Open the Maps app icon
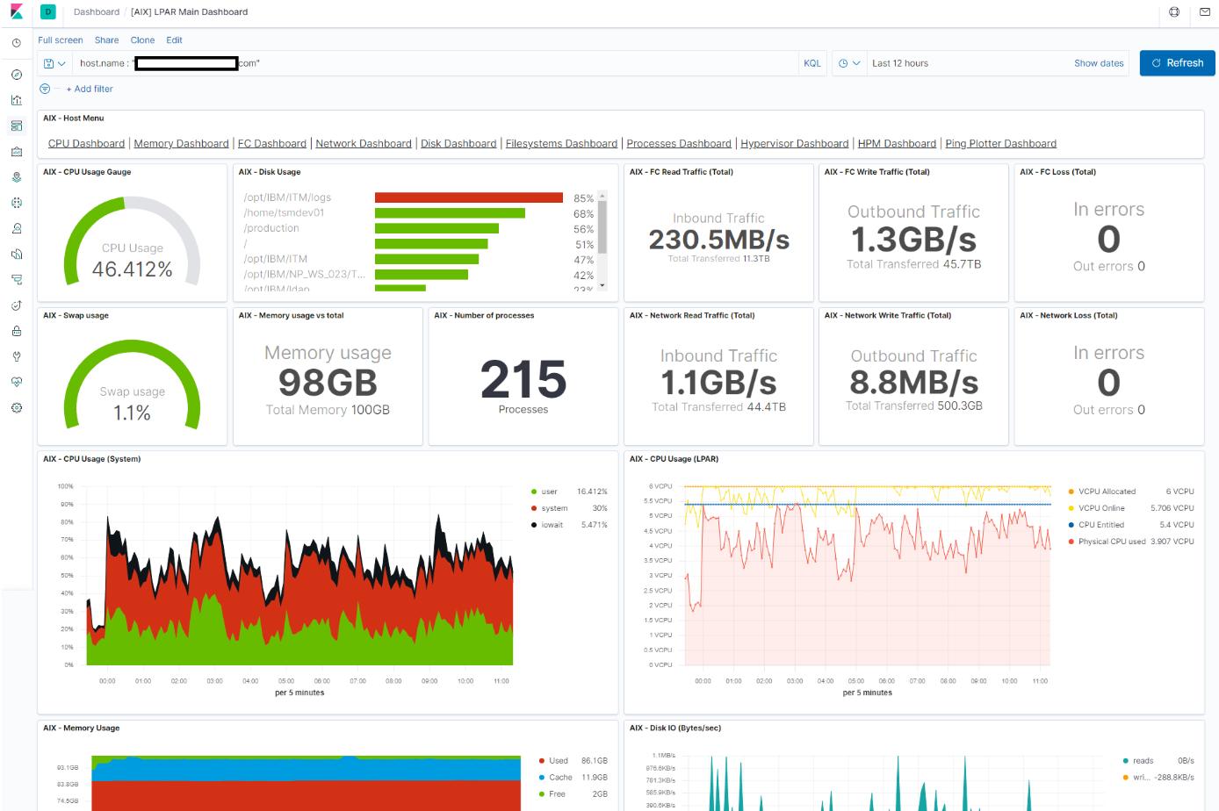The width and height of the screenshot is (1219, 811). 17,177
